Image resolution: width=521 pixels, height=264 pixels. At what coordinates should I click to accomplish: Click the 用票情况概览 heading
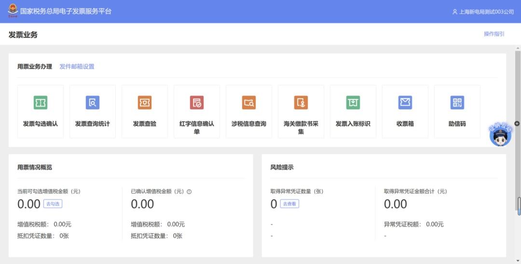point(35,167)
